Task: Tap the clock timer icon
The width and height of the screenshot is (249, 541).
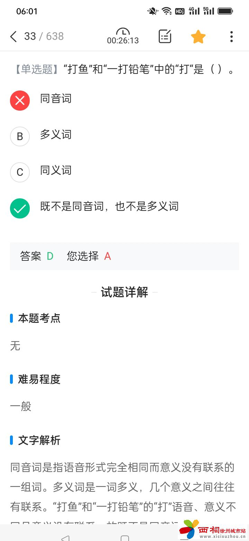Action: (x=123, y=32)
